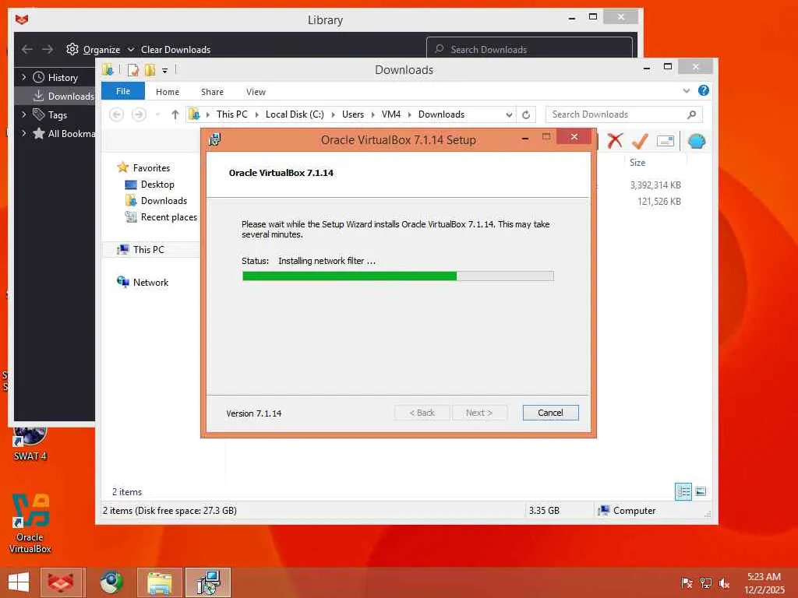The image size is (798, 598).
Task: Open the Home ribbon tab
Action: (x=168, y=92)
